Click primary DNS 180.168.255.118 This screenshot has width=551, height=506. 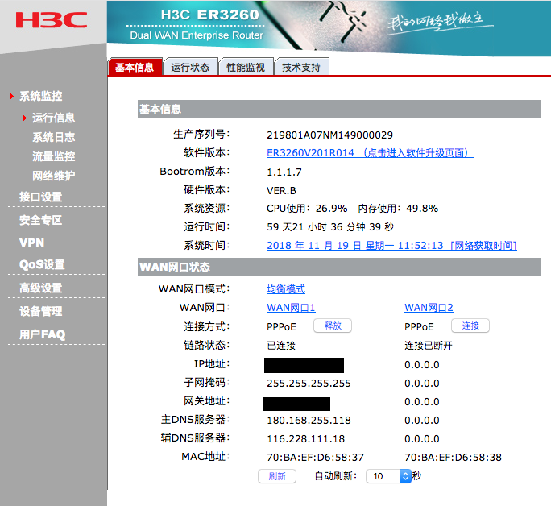coord(309,421)
